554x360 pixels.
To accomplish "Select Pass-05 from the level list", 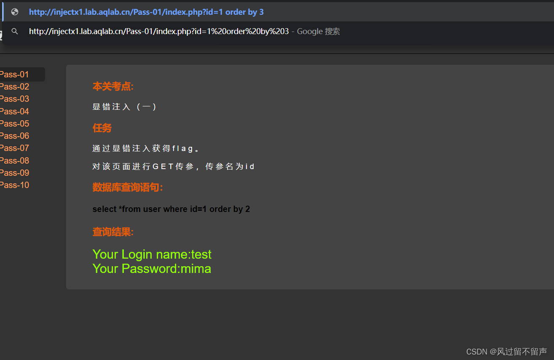I will [x=14, y=124].
